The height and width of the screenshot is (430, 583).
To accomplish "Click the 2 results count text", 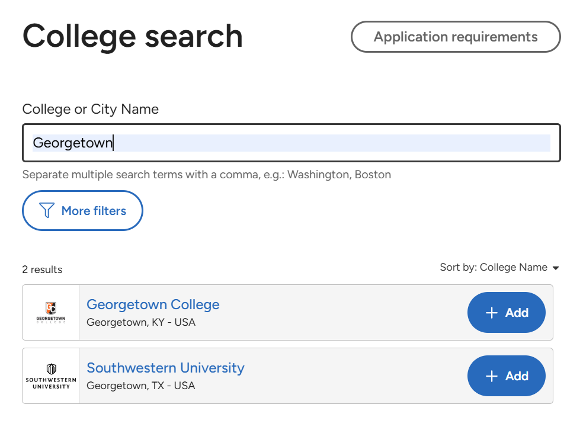I will (42, 269).
